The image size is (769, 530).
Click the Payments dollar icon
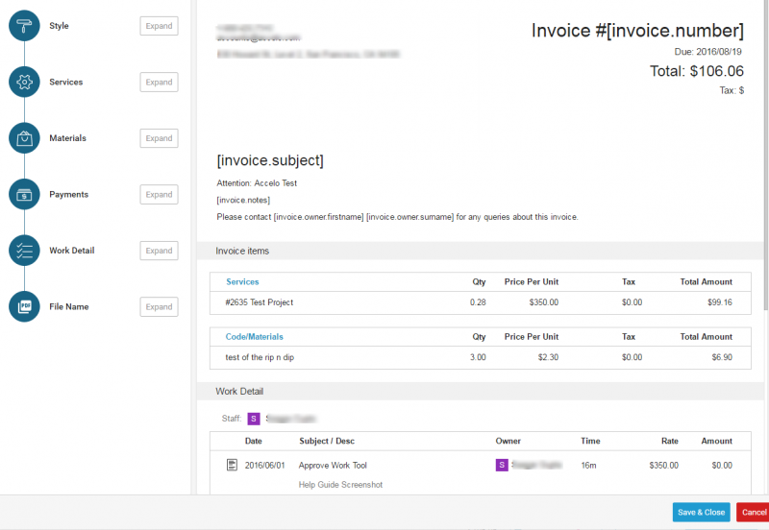tap(24, 194)
